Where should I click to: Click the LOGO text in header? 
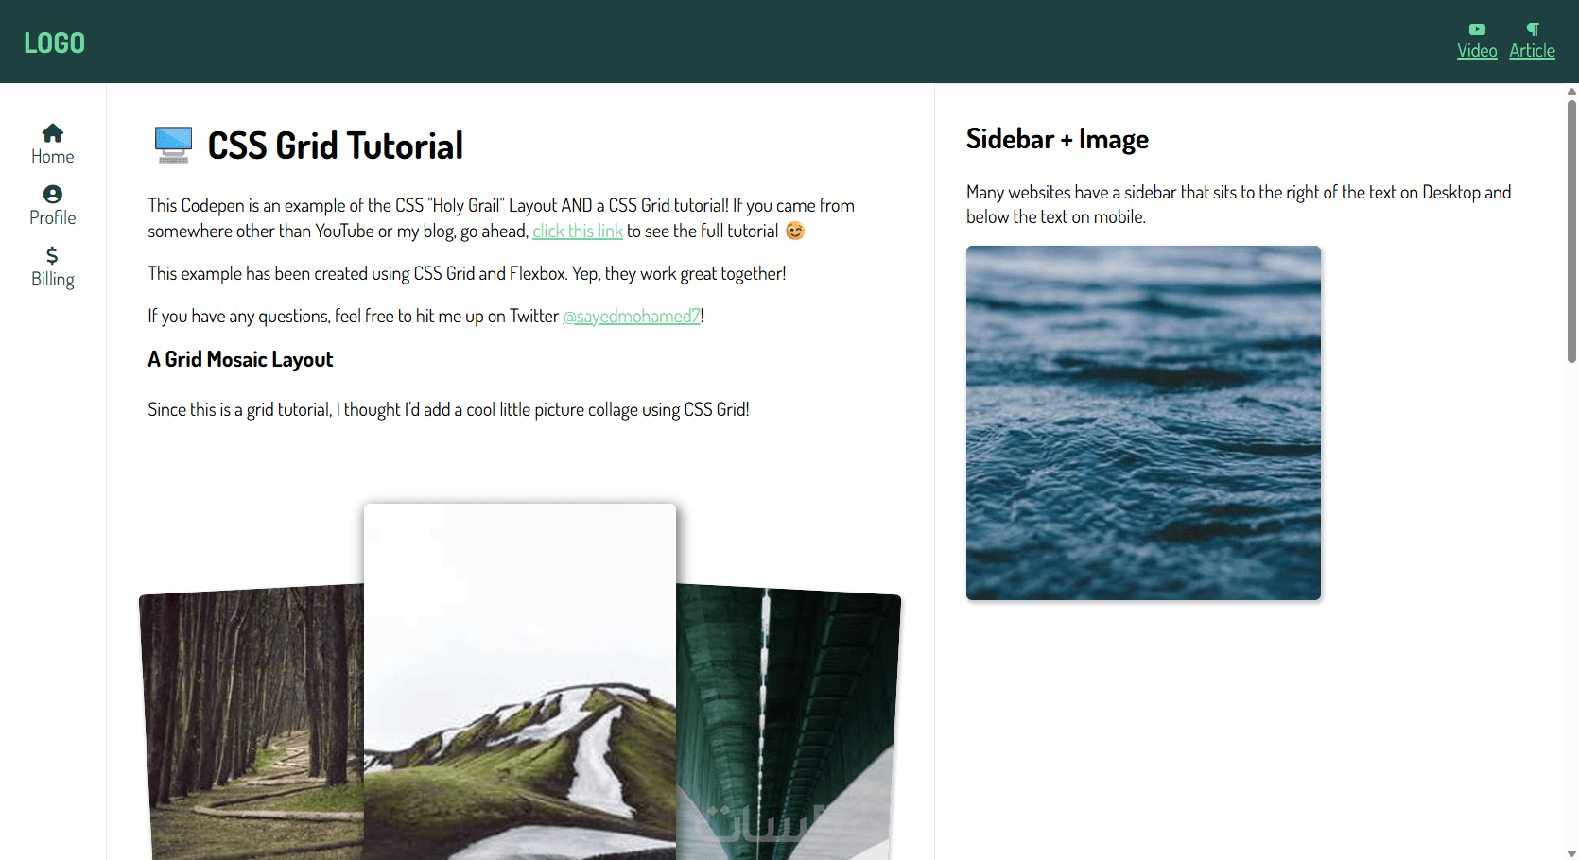click(54, 43)
